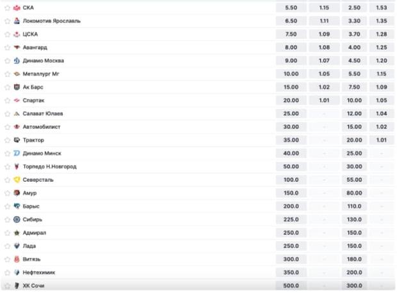
Task: Choose Ак Барс odds 7.50
Action: (x=354, y=87)
